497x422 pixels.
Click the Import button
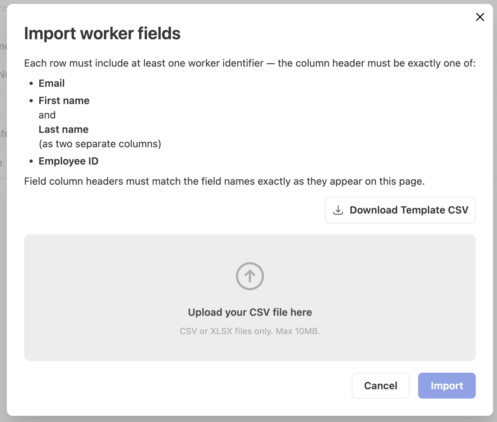[x=447, y=386]
